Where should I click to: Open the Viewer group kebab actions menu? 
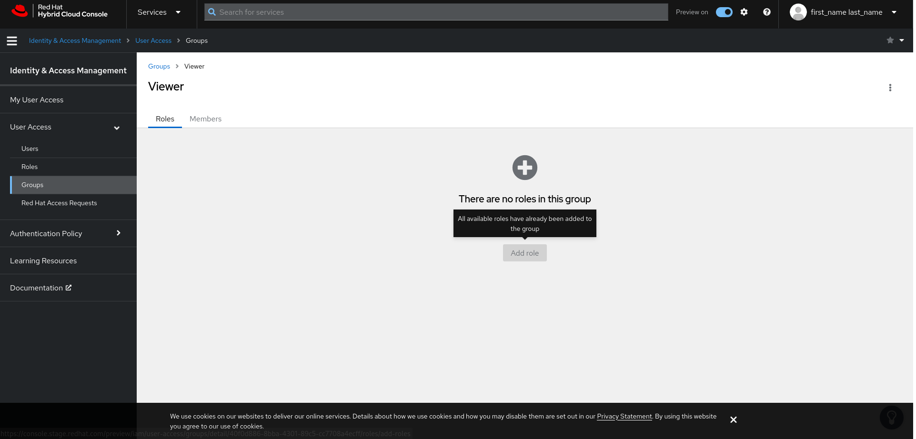tap(890, 88)
